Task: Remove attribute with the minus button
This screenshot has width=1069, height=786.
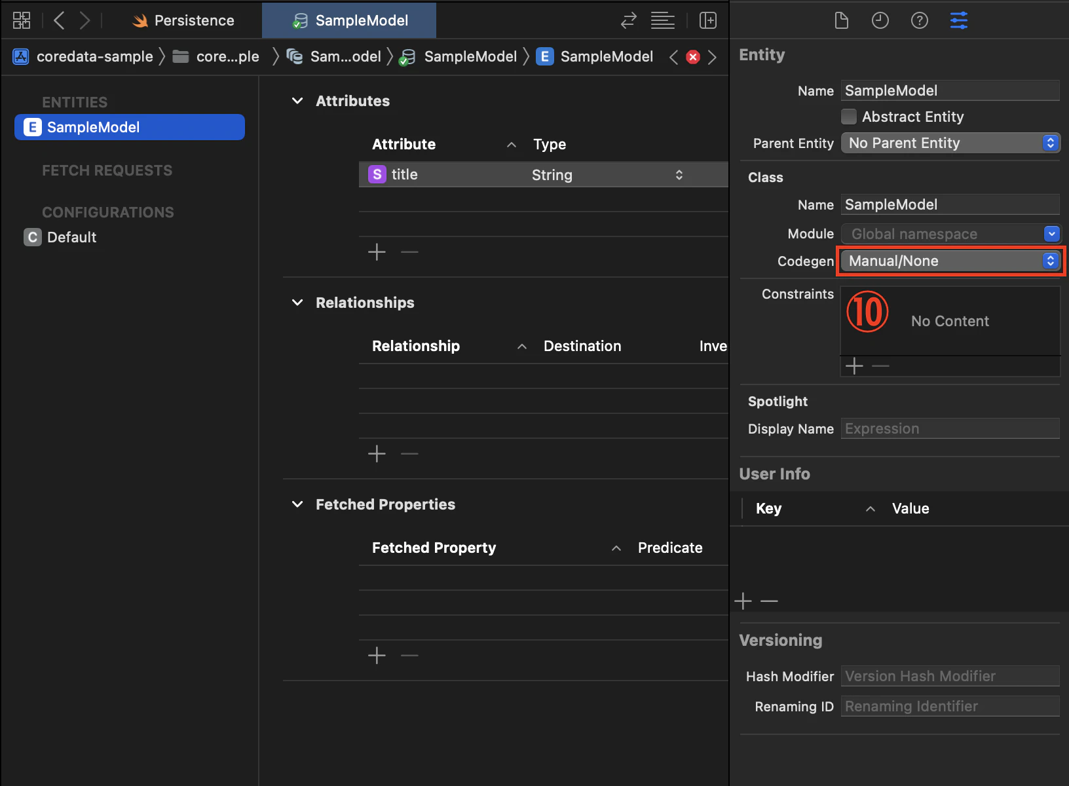Action: click(x=409, y=252)
